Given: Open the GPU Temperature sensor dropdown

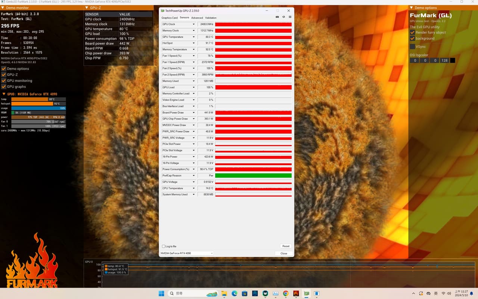Looking at the screenshot, I should [193, 37].
